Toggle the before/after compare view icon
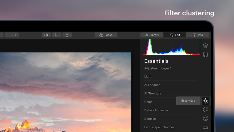 coord(46,35)
